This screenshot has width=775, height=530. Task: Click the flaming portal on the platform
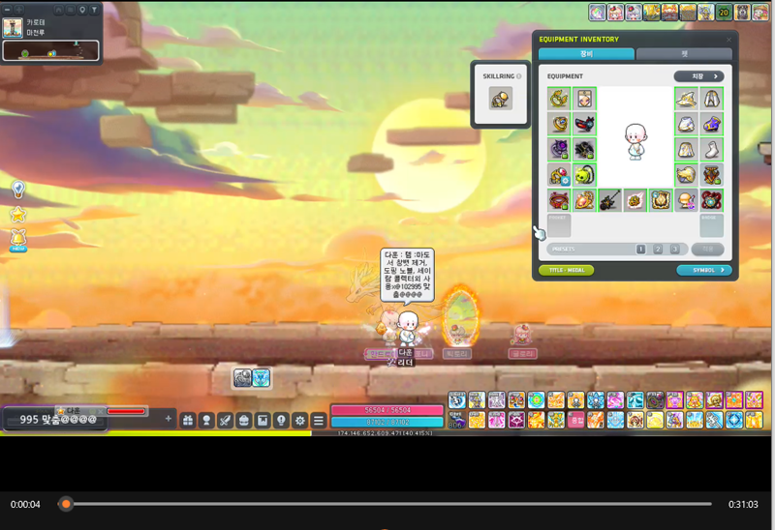tap(459, 316)
